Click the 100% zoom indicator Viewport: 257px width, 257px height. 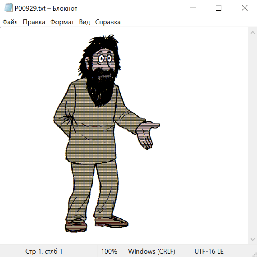click(109, 252)
